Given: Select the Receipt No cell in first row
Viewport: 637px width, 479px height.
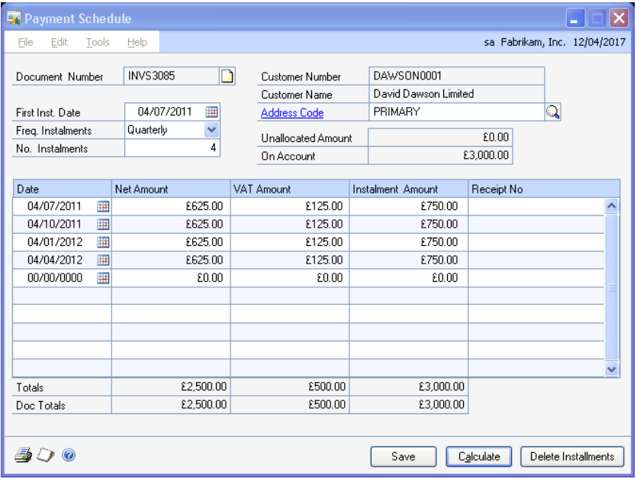Looking at the screenshot, I should coord(536,205).
